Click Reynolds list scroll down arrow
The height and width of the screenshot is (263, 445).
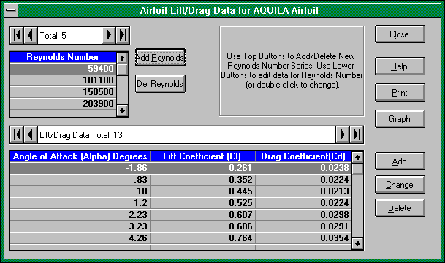122,110
